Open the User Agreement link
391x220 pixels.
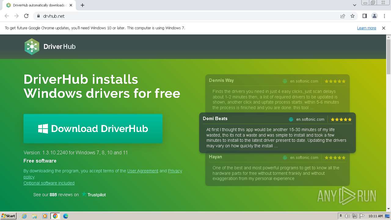tap(143, 171)
